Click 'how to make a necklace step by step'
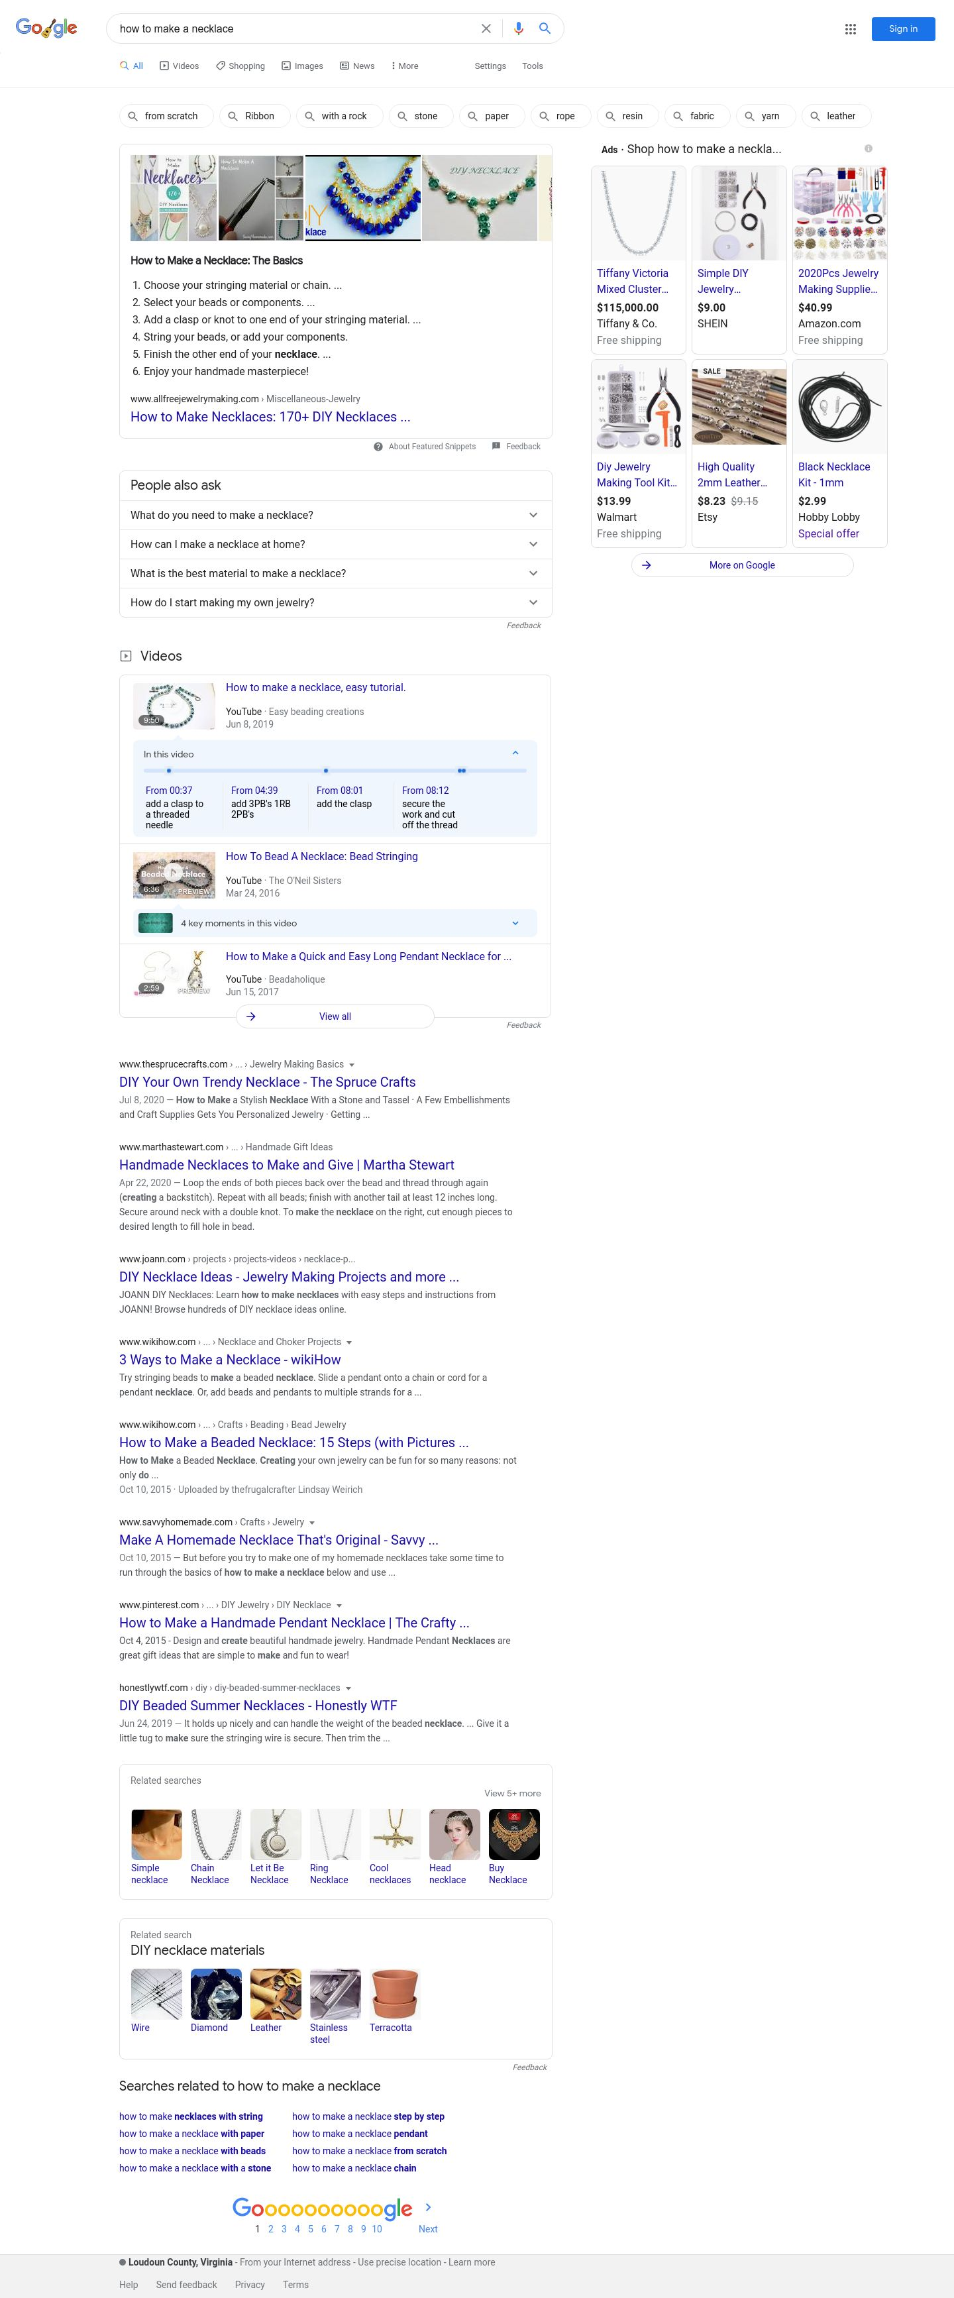Viewport: 954px width, 2298px height. [368, 2116]
